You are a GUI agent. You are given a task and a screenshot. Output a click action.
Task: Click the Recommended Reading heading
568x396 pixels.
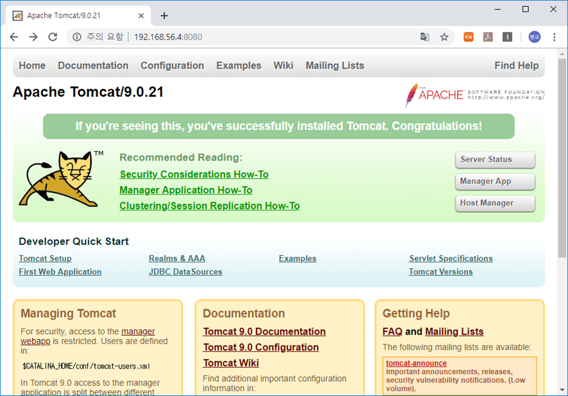click(x=181, y=157)
